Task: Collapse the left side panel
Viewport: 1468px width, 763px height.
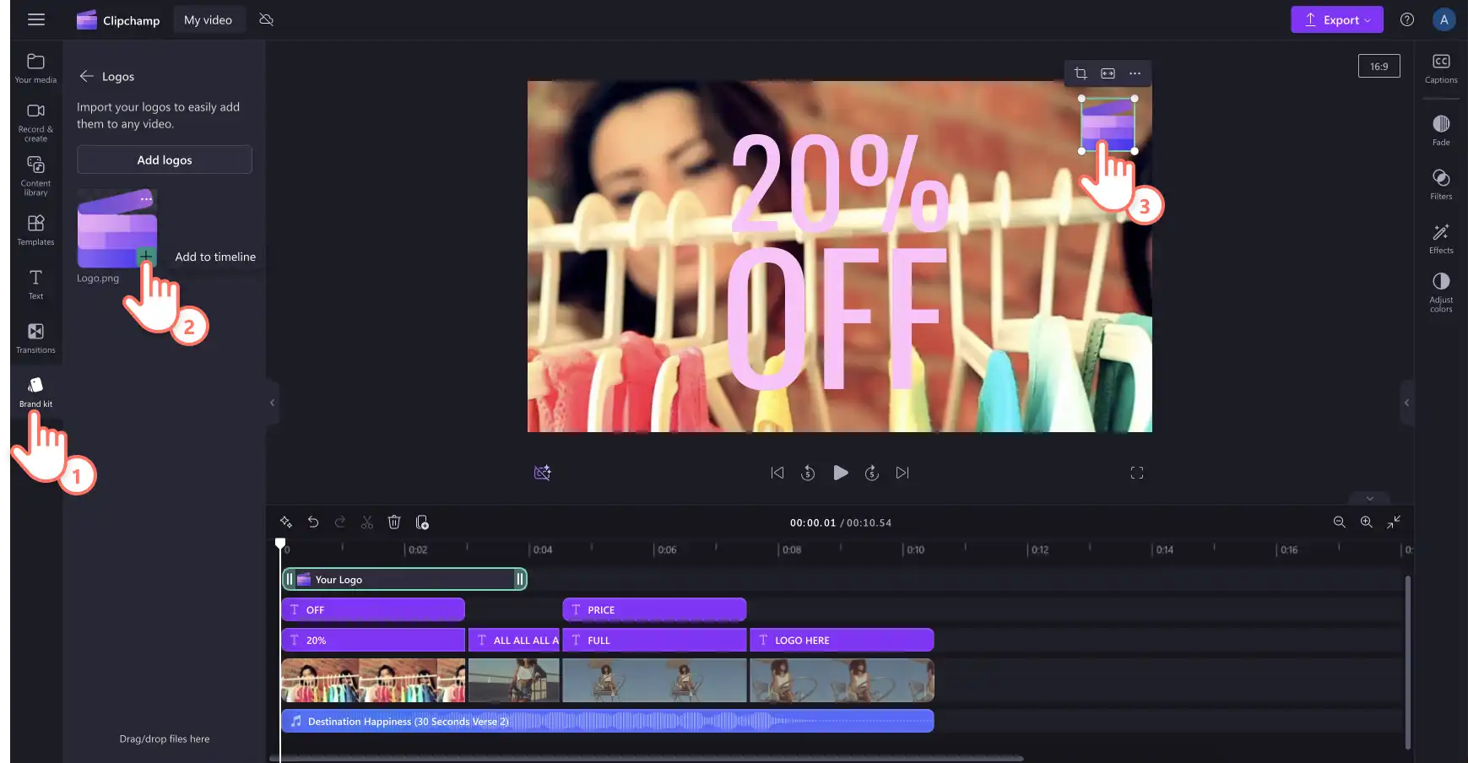Action: (272, 403)
